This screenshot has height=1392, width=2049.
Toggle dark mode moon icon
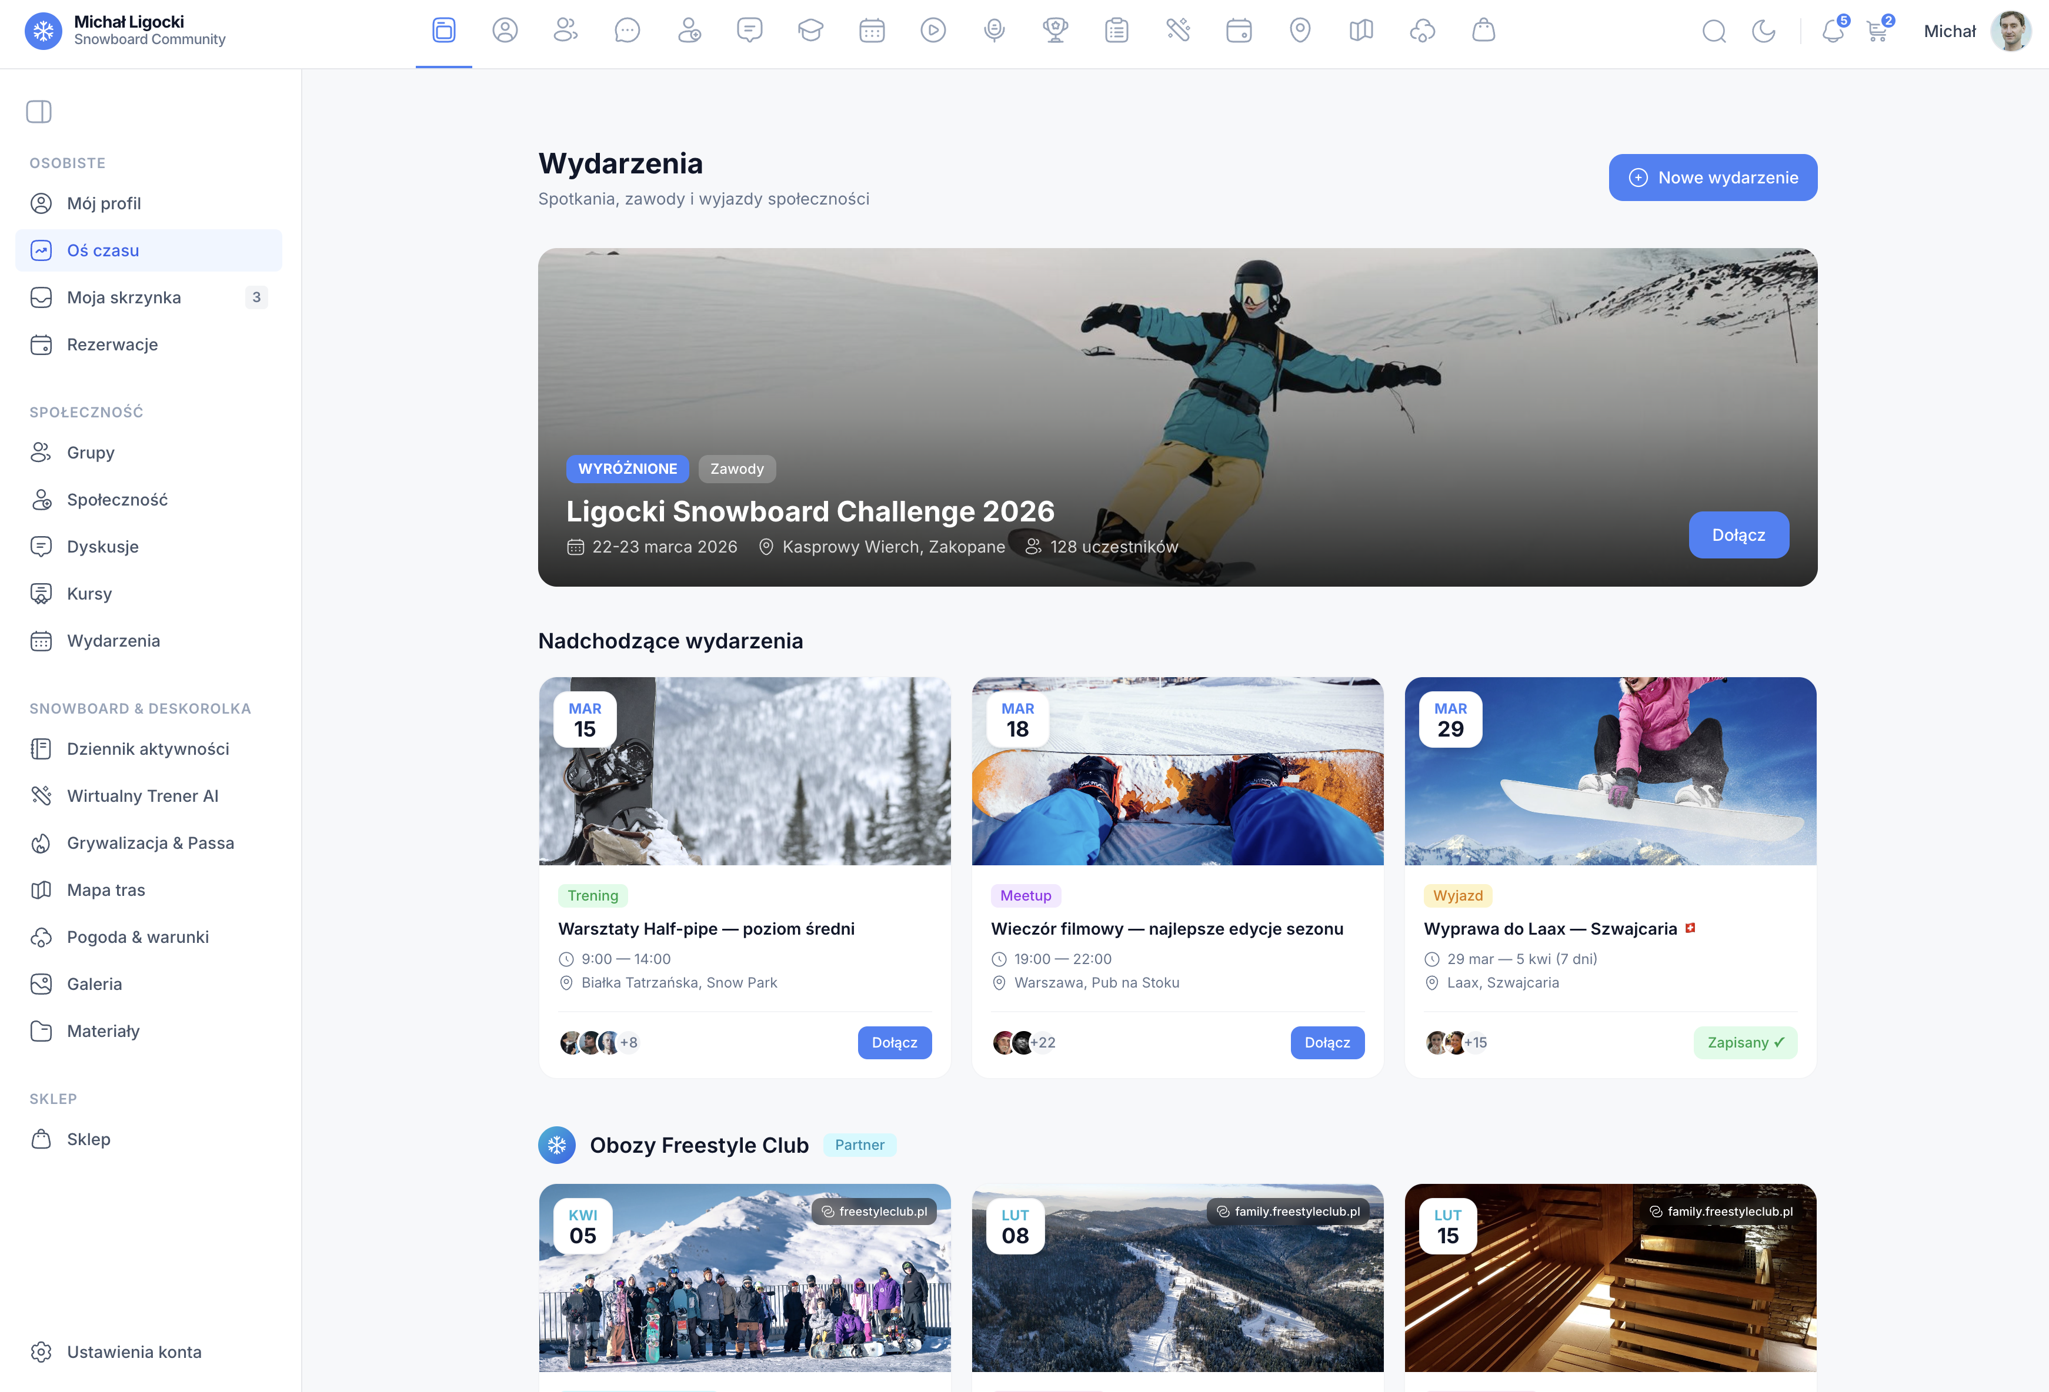click(x=1763, y=32)
